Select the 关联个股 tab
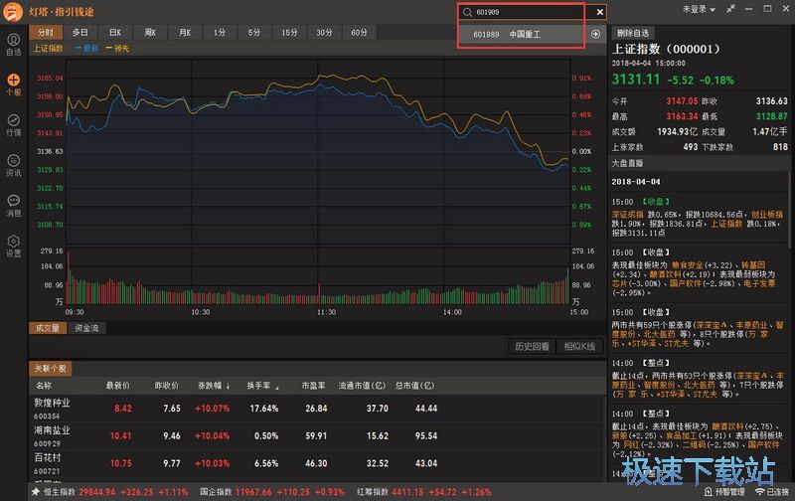The image size is (795, 501). [51, 368]
